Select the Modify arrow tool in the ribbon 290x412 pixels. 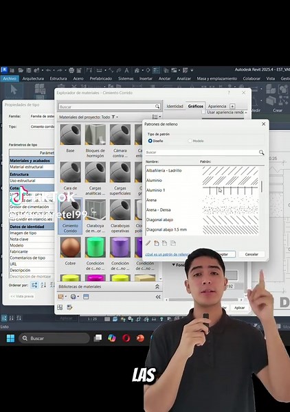14,90
